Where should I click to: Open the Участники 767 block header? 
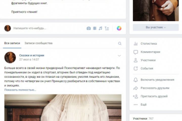(143, 118)
